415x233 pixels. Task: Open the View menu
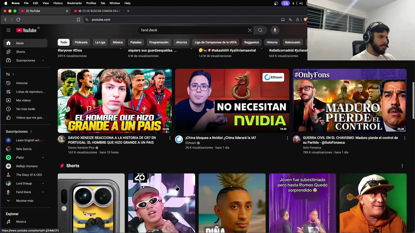click(x=46, y=3)
